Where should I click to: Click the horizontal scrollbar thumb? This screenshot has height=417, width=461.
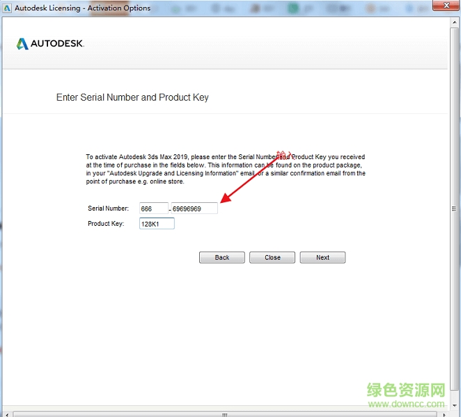click(x=225, y=414)
